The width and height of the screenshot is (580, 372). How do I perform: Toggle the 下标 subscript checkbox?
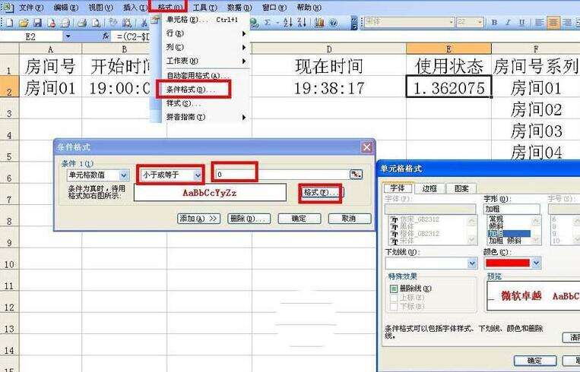pyautogui.click(x=394, y=306)
